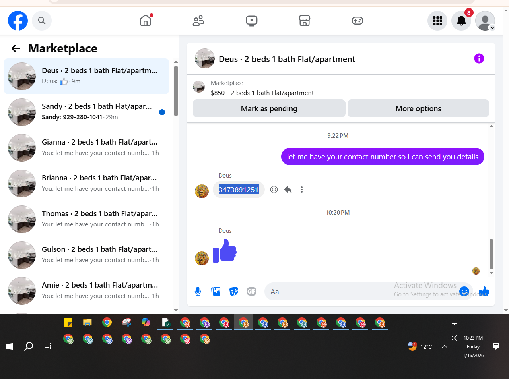The height and width of the screenshot is (379, 509).
Task: Open the Gulson conversation
Action: coord(86,255)
